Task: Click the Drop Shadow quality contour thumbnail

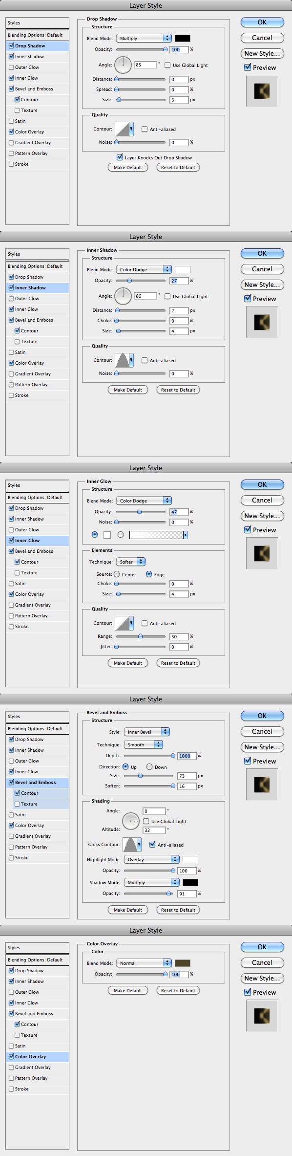Action: (125, 129)
